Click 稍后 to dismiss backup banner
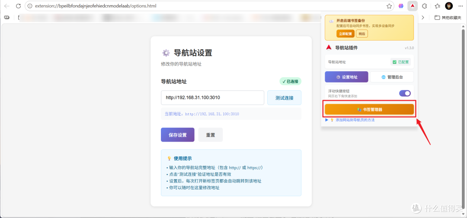Screen dimensions: 467x218 tap(362, 34)
